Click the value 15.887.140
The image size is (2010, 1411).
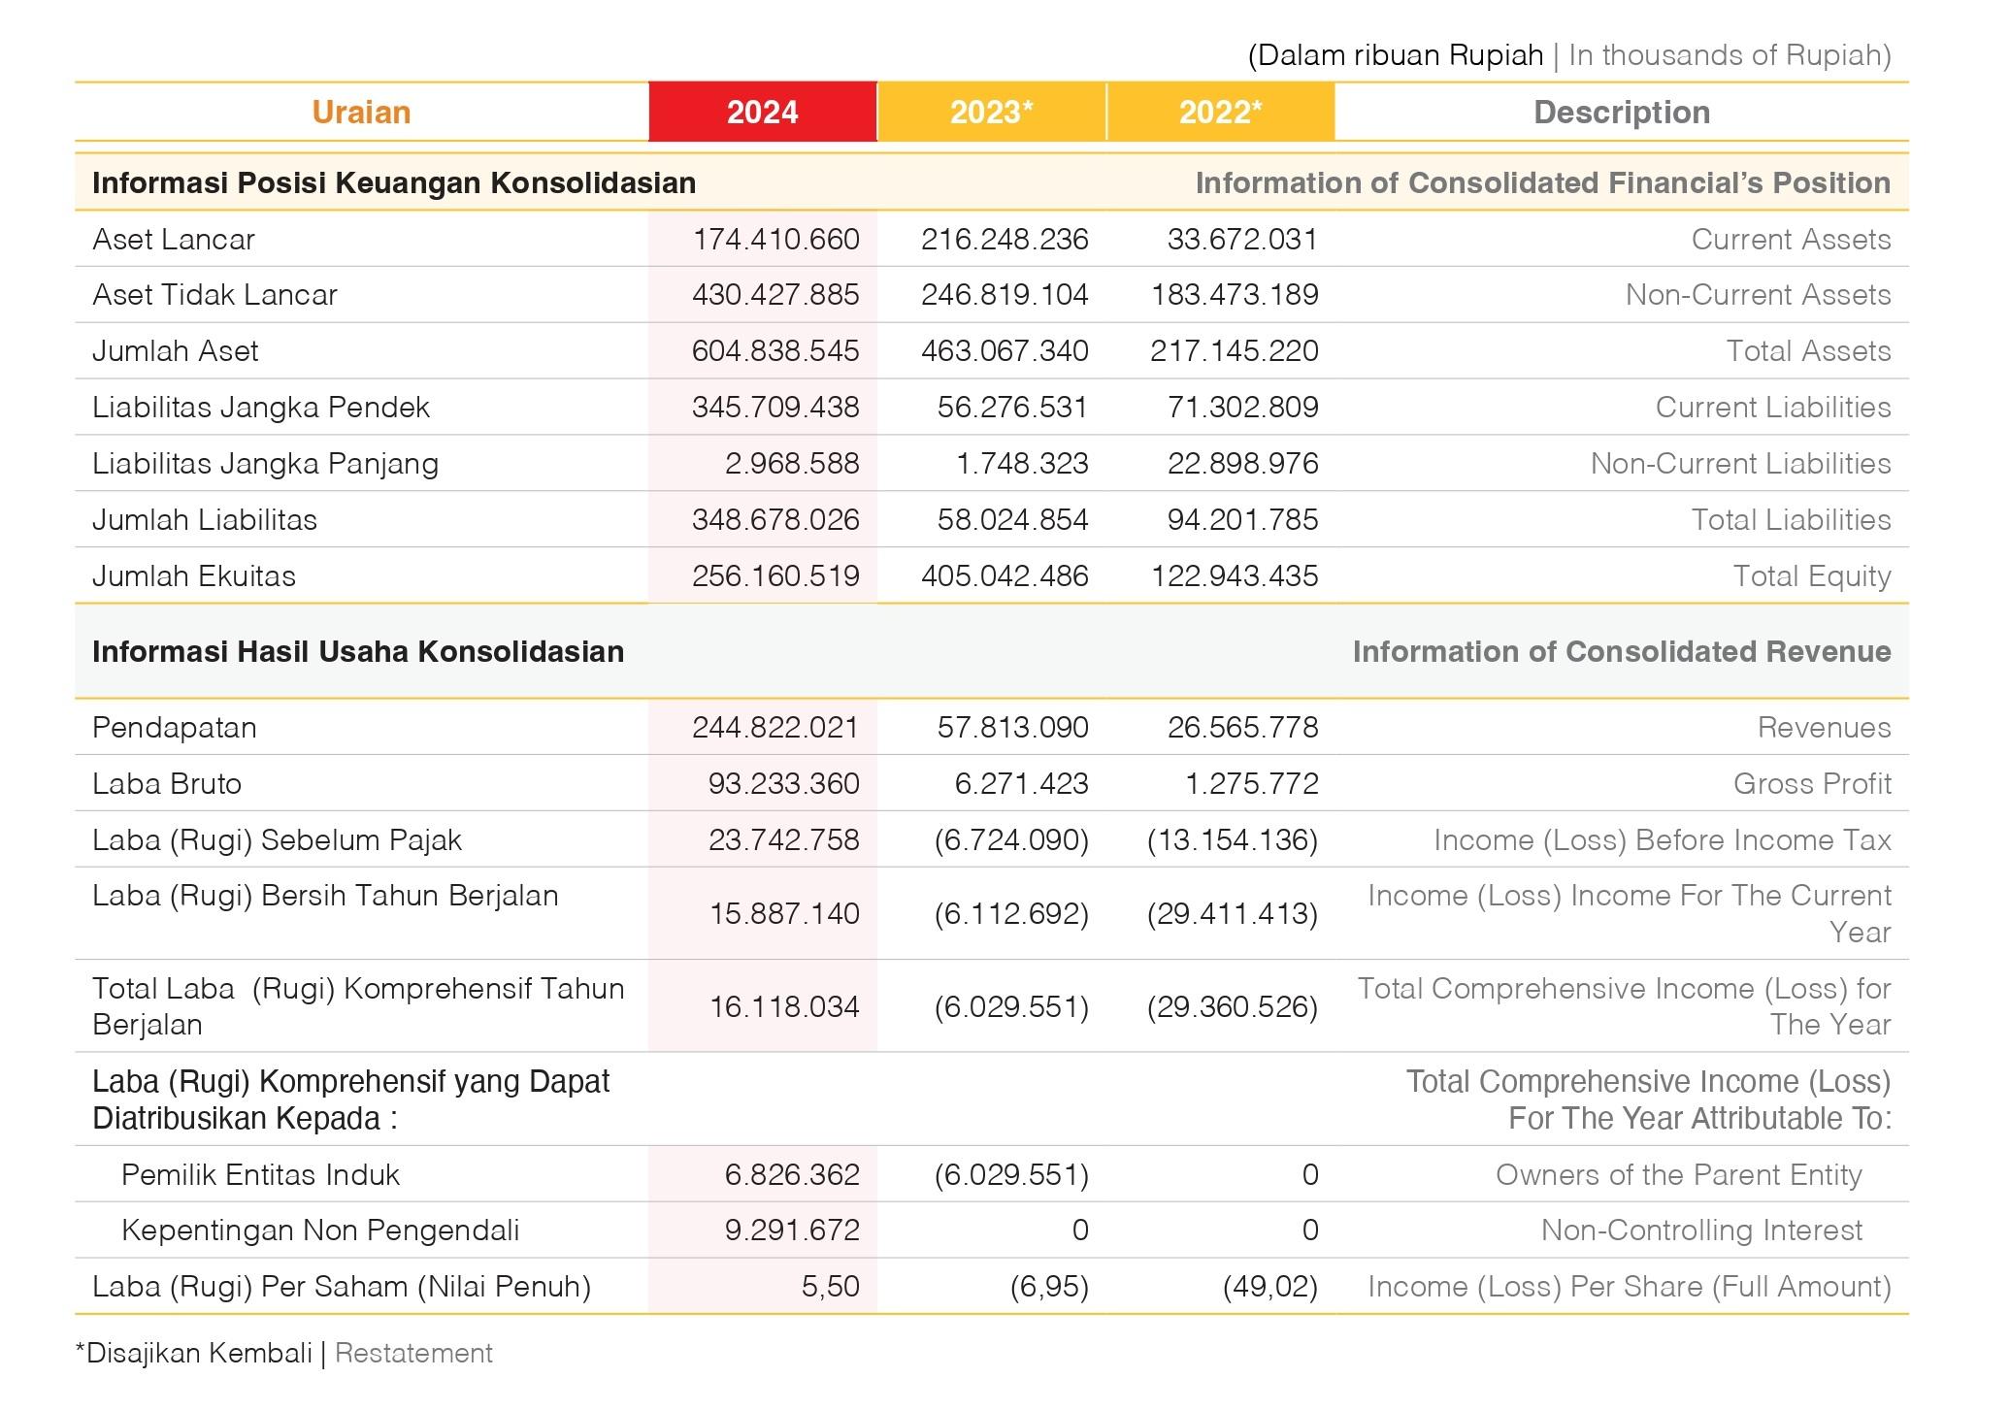(784, 914)
